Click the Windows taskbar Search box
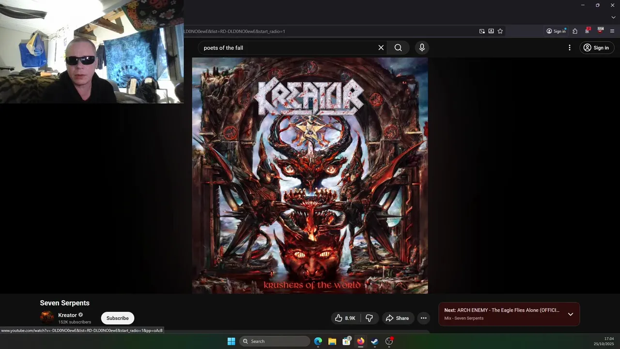620x349 pixels. pos(275,341)
